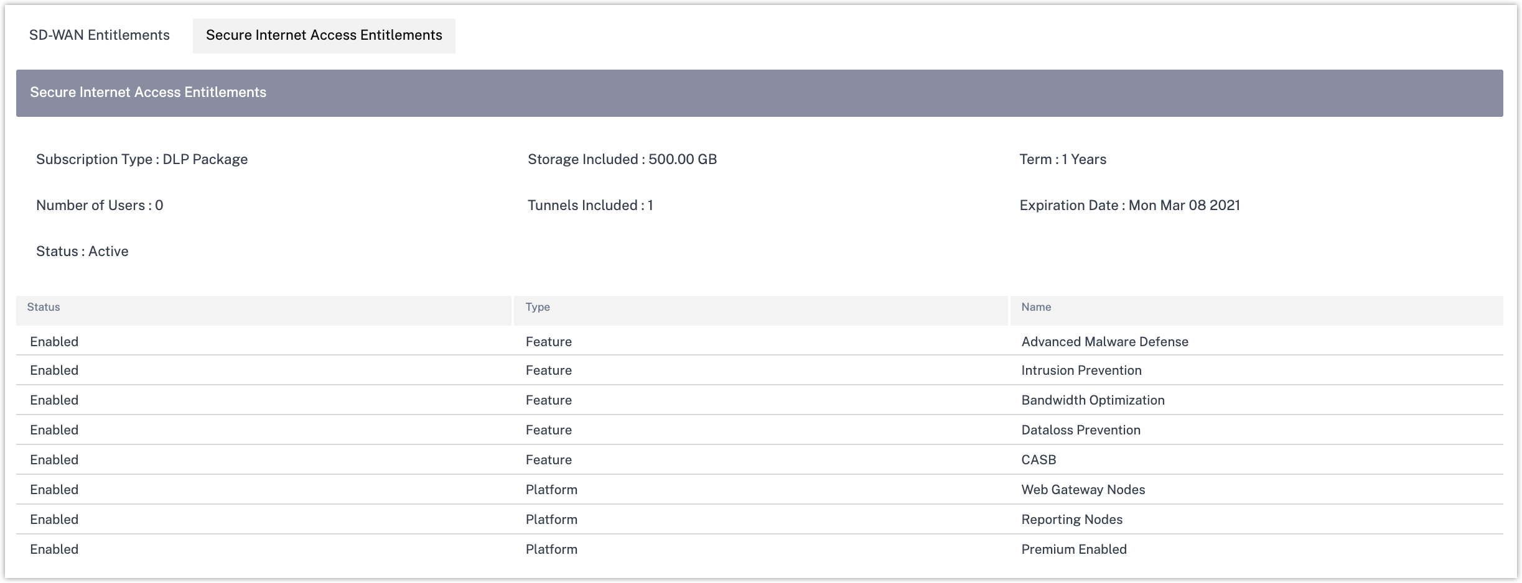Click 'Expiration Date : Mon Mar 08 2021'

(x=1130, y=206)
